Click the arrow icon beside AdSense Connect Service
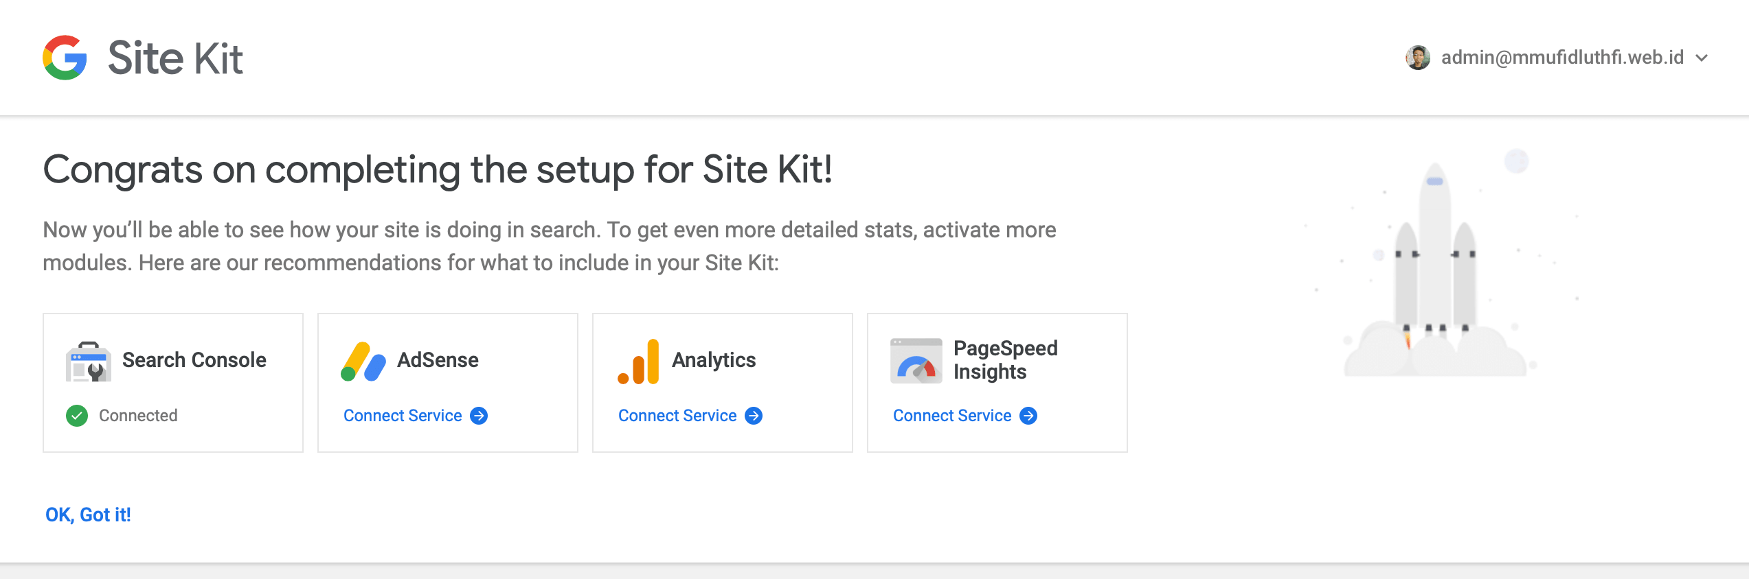The height and width of the screenshot is (579, 1749). tap(479, 416)
